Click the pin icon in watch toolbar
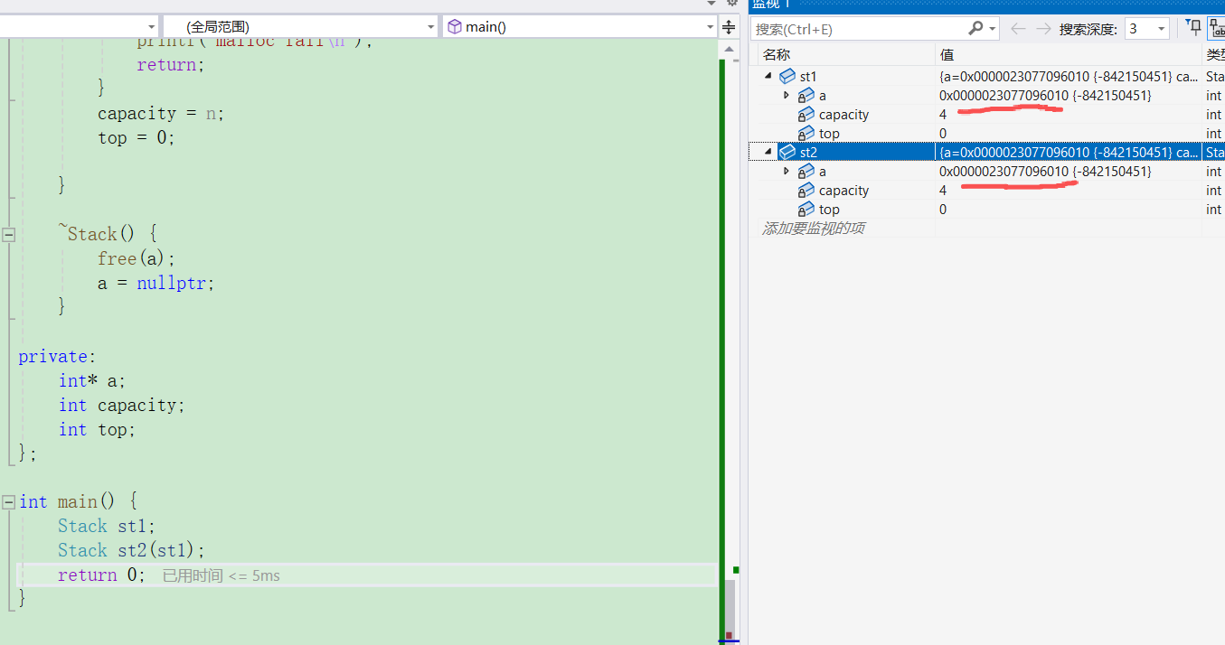The height and width of the screenshot is (645, 1225). click(x=1194, y=28)
